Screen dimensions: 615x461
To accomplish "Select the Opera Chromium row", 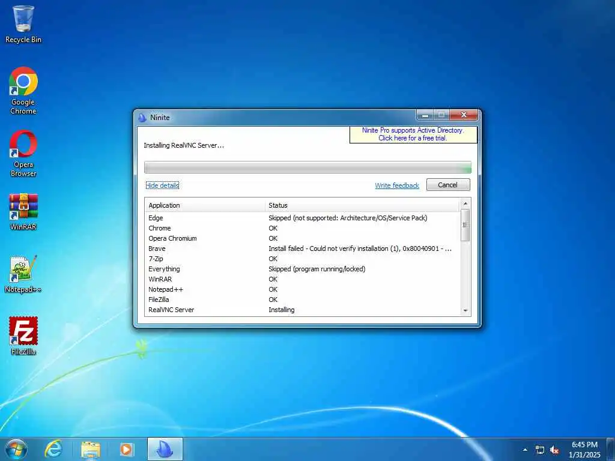I will [303, 238].
